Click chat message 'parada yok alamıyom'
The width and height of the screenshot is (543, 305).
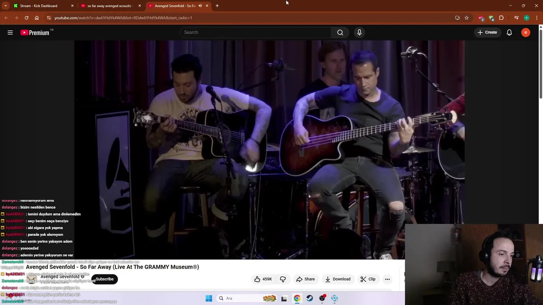click(45, 234)
